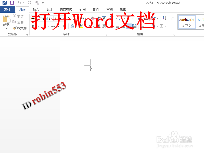204x153 pixels.
Task: Open the borders dropdown arrow
Action: 166,27
